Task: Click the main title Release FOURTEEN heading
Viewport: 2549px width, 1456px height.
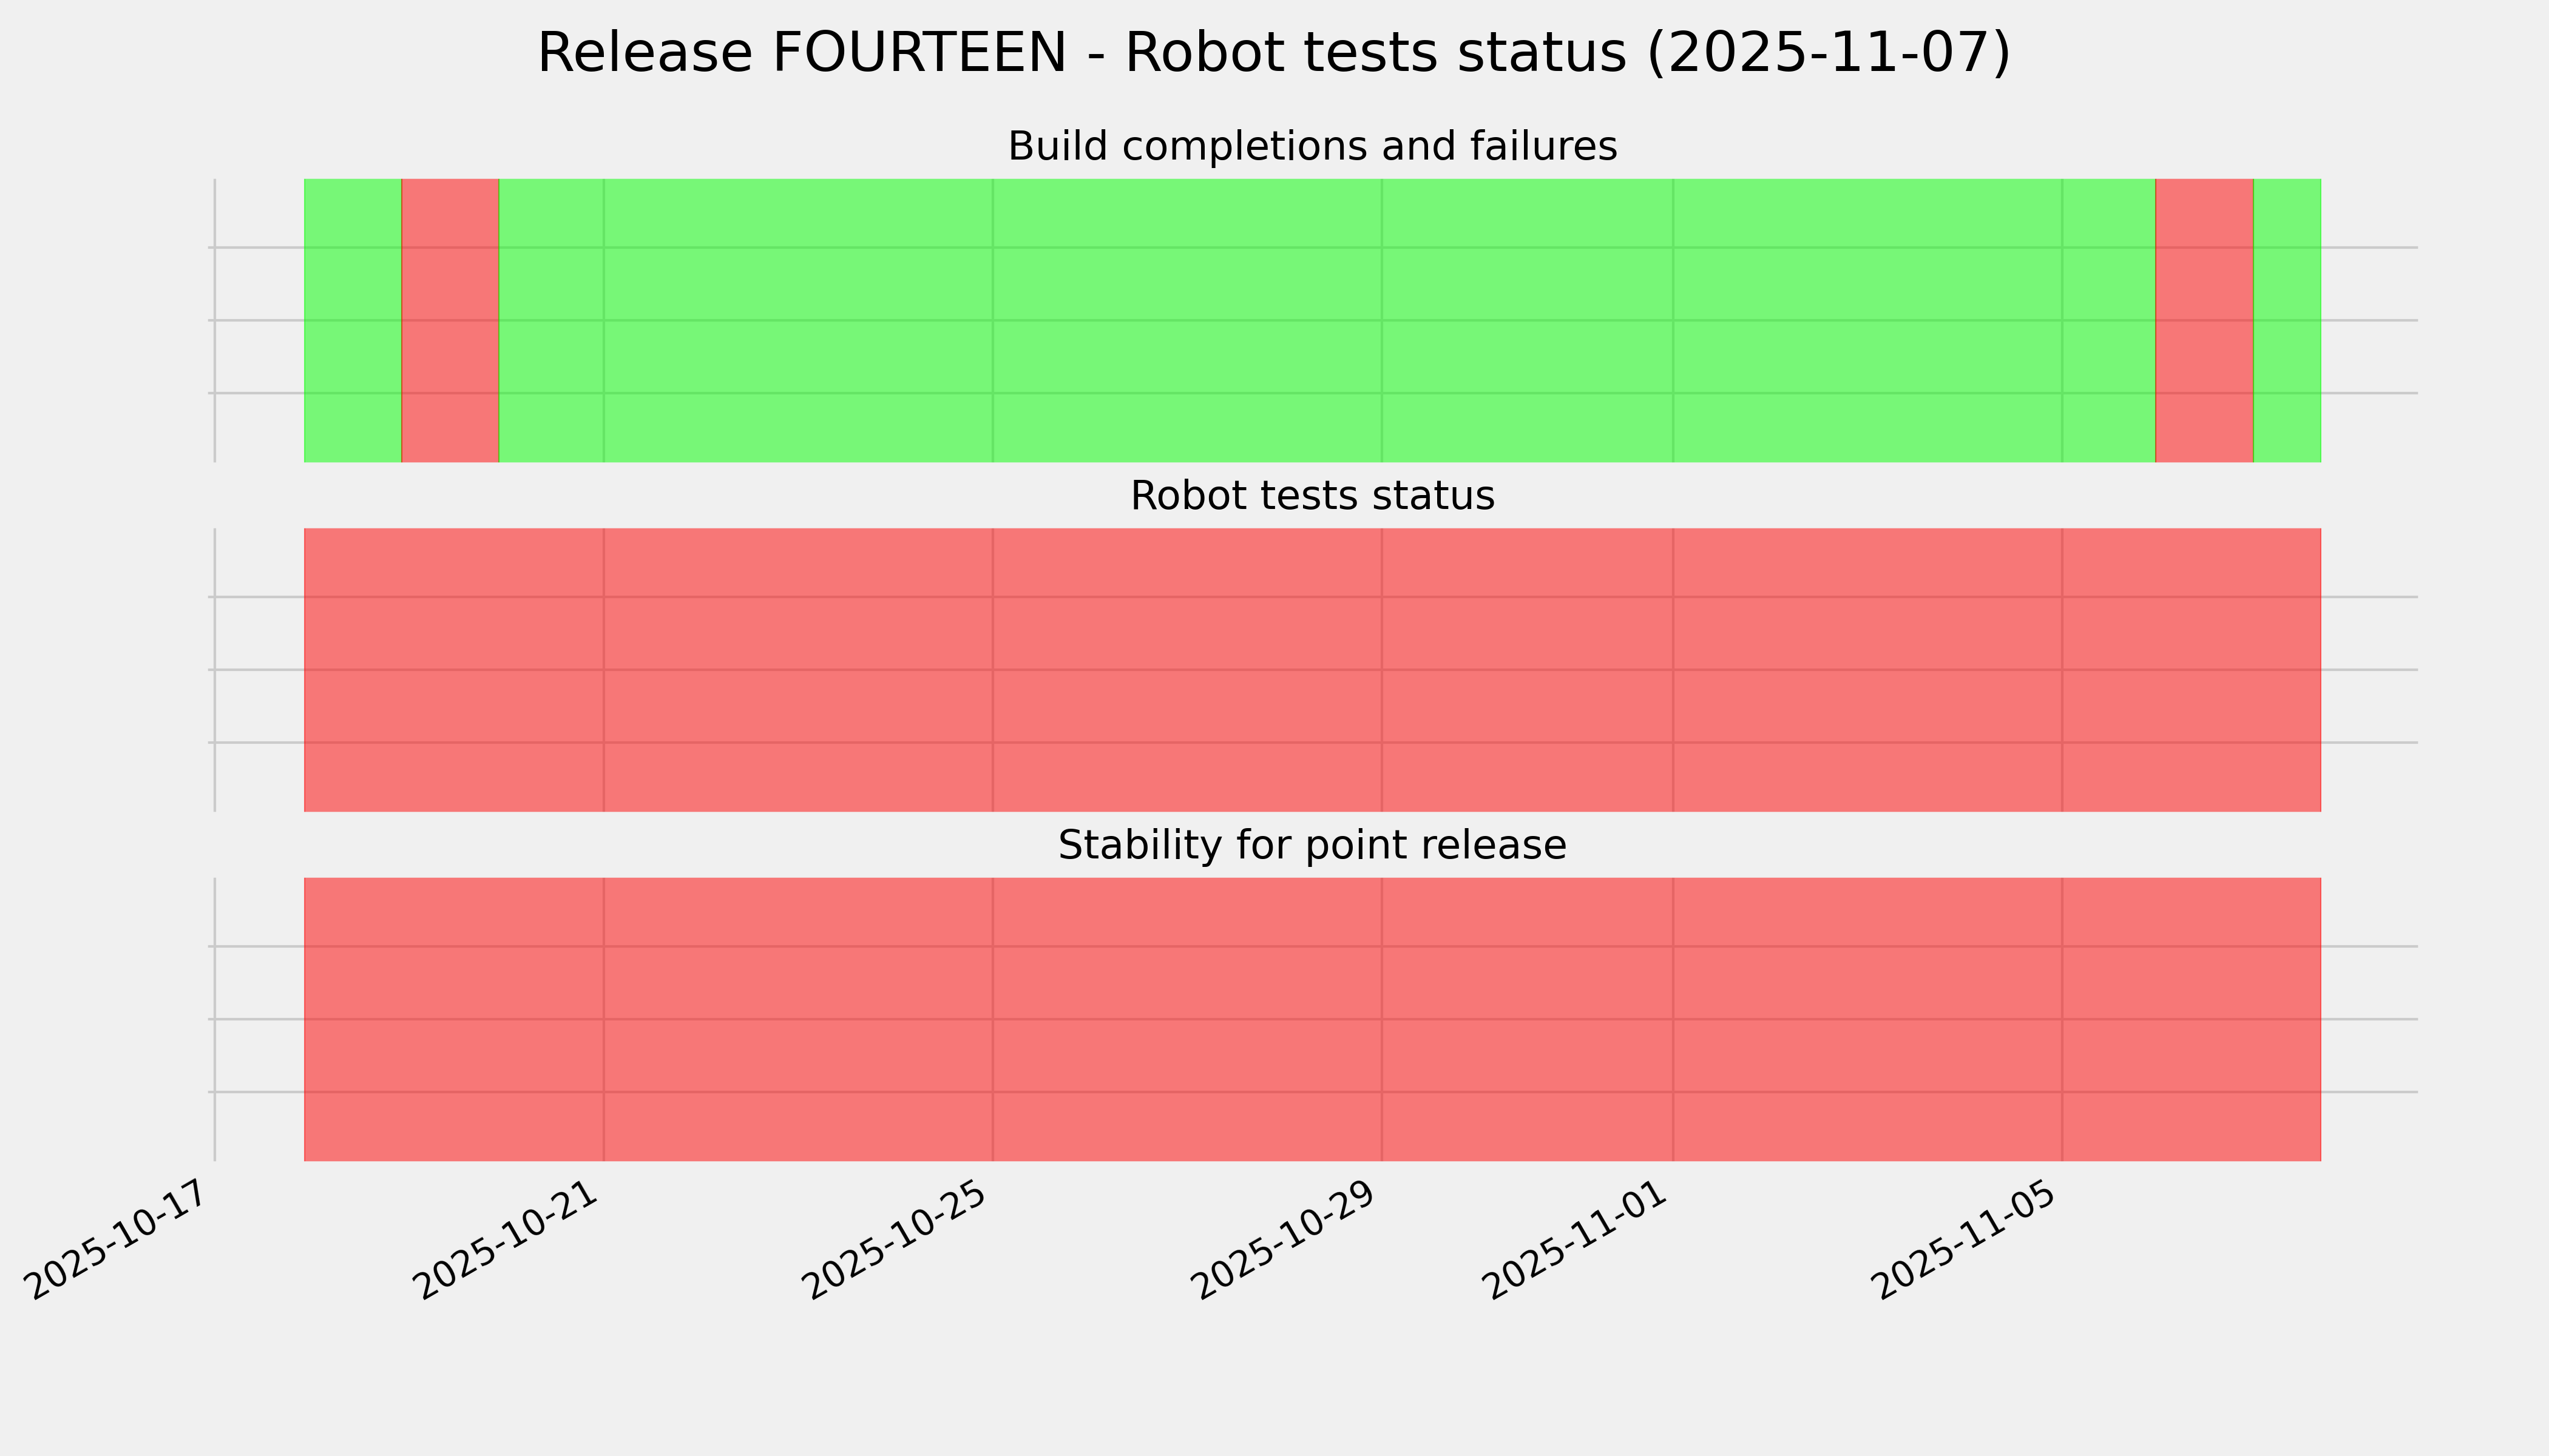Action: point(1273,53)
